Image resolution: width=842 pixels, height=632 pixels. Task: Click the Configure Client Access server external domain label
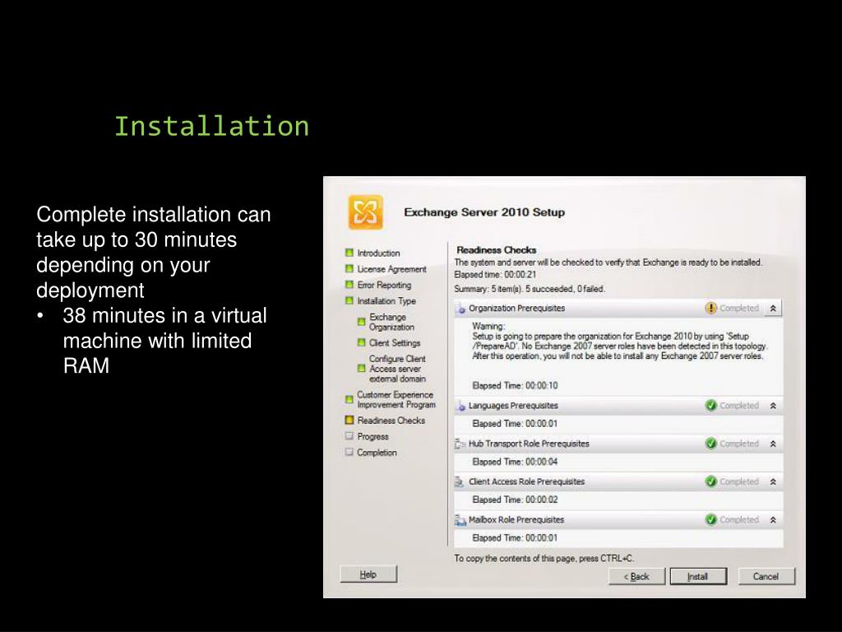[x=397, y=369]
